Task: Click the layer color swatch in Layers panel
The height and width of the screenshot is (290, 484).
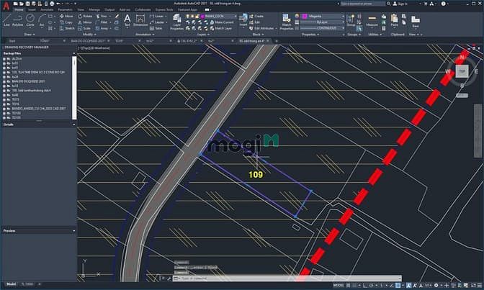Action: point(203,16)
